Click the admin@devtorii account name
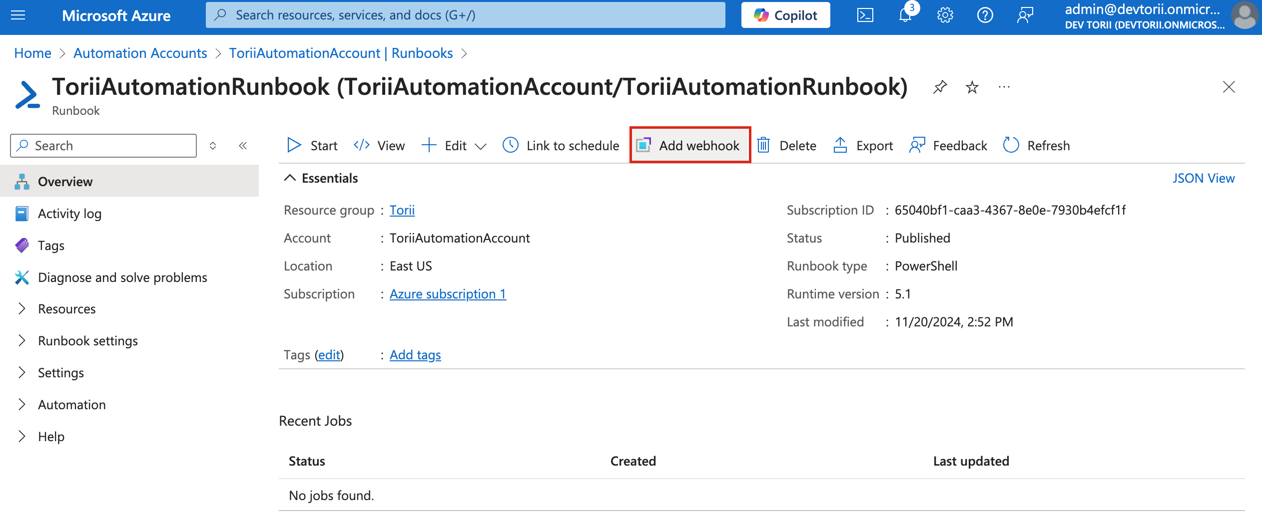 point(1142,9)
